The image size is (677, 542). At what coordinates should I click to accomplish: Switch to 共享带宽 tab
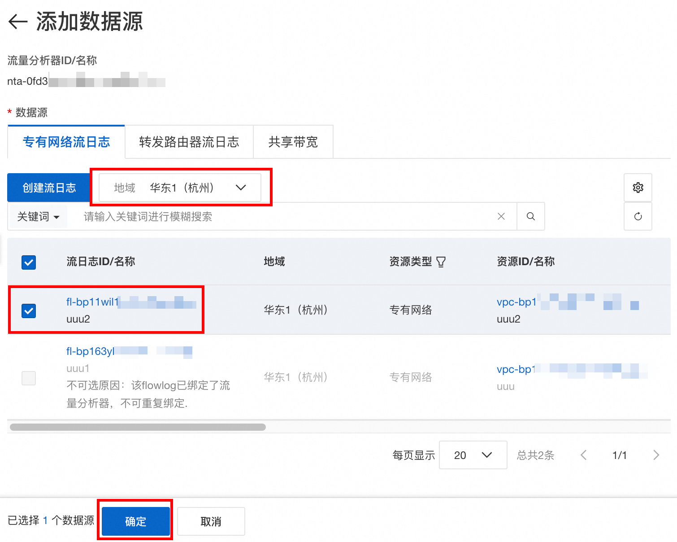pos(293,142)
